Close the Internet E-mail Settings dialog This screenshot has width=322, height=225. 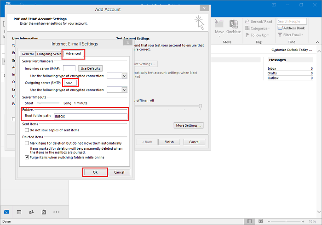click(x=128, y=42)
